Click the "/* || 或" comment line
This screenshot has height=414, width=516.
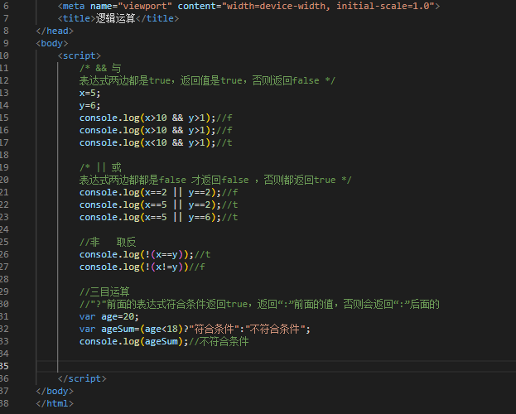[100, 167]
